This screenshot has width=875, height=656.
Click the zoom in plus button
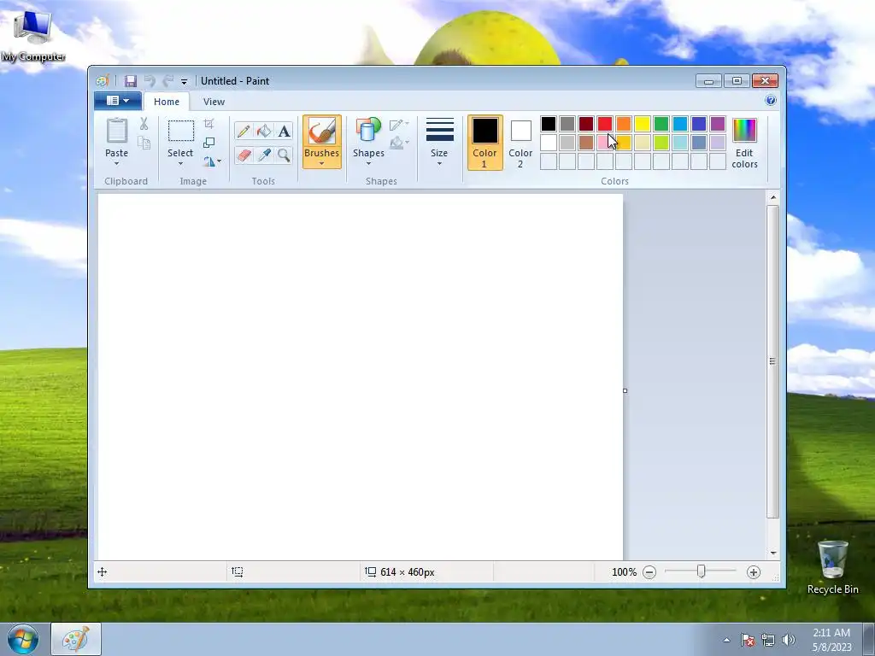[754, 572]
